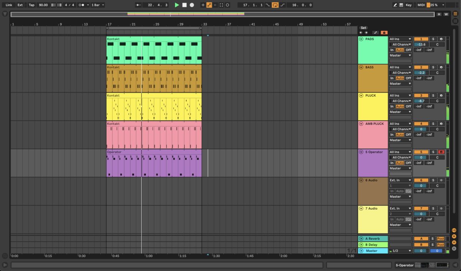Deactivate PADS track via activator 1

coord(421,39)
